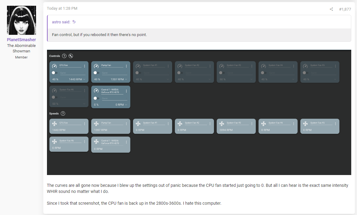Viewport: 357px width, 215px height.
Task: Open PlanetSmasher username link
Action: [22, 40]
